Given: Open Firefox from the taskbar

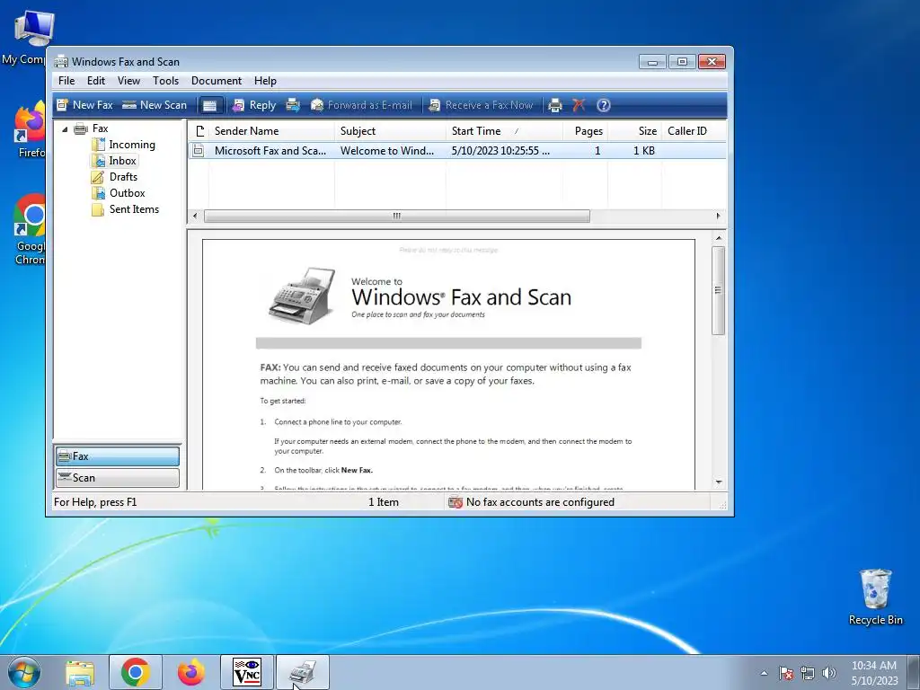Looking at the screenshot, I should [x=191, y=673].
